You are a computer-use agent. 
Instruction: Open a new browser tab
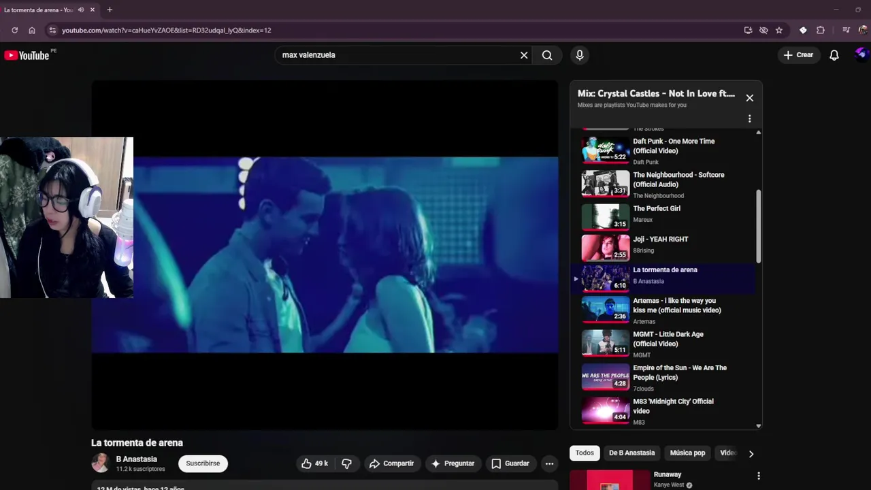[x=110, y=10]
